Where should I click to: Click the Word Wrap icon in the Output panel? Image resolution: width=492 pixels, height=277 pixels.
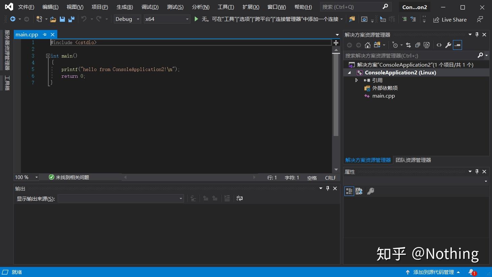tap(239, 198)
